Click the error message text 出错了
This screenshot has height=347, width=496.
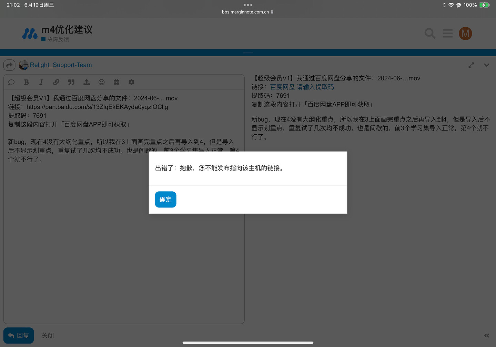coord(220,168)
